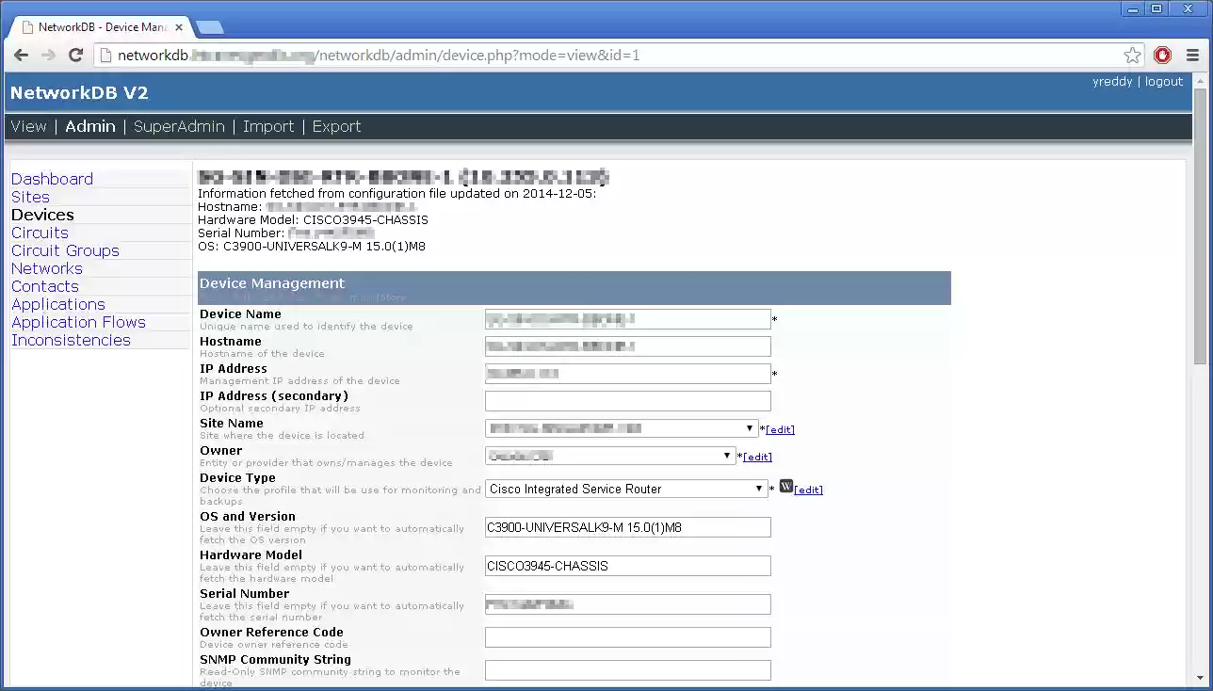Open the SuperAdmin menu item
The width and height of the screenshot is (1213, 691).
click(x=179, y=126)
